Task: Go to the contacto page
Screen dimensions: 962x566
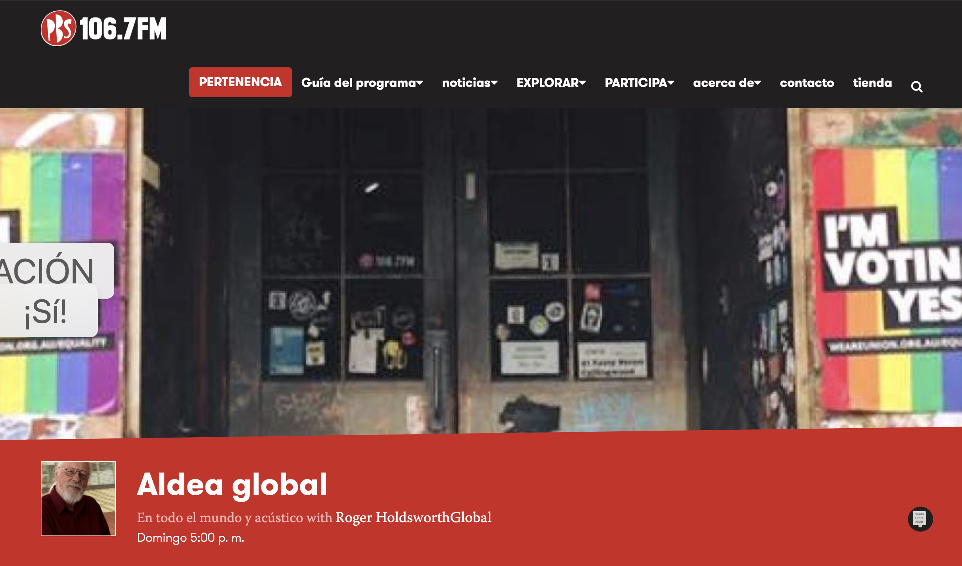Action: click(807, 83)
